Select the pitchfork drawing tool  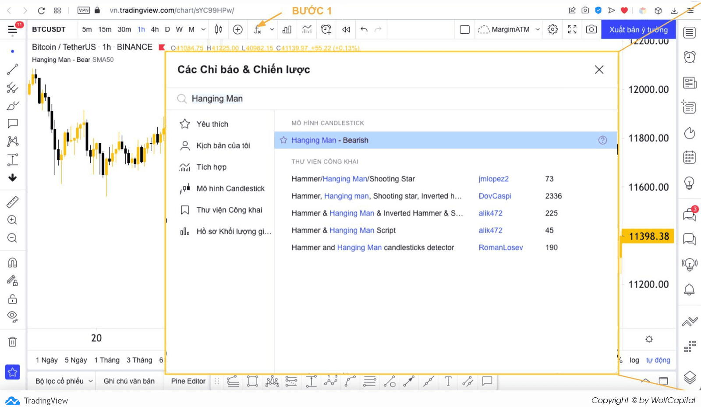click(12, 88)
